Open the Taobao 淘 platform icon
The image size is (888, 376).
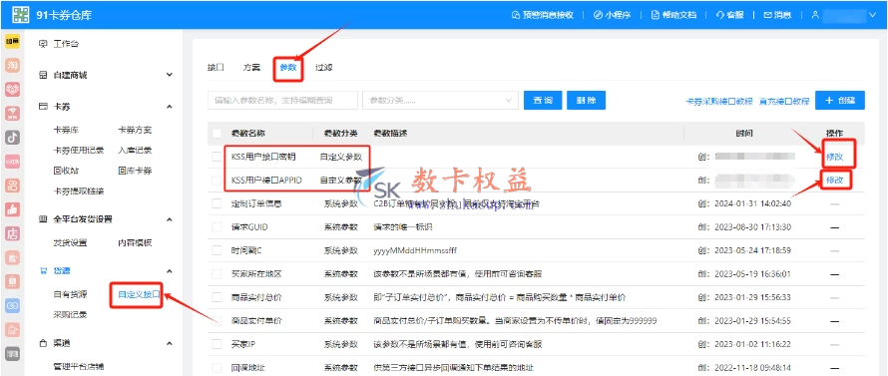12,66
